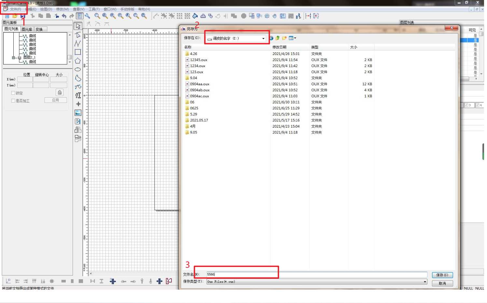The image size is (487, 303).
Task: Select the file 123.oux
Action: tap(197, 72)
